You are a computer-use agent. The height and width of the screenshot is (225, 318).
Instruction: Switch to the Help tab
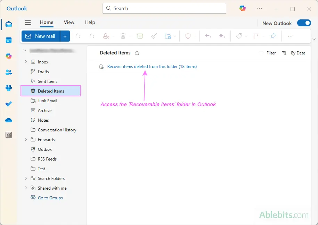point(90,22)
